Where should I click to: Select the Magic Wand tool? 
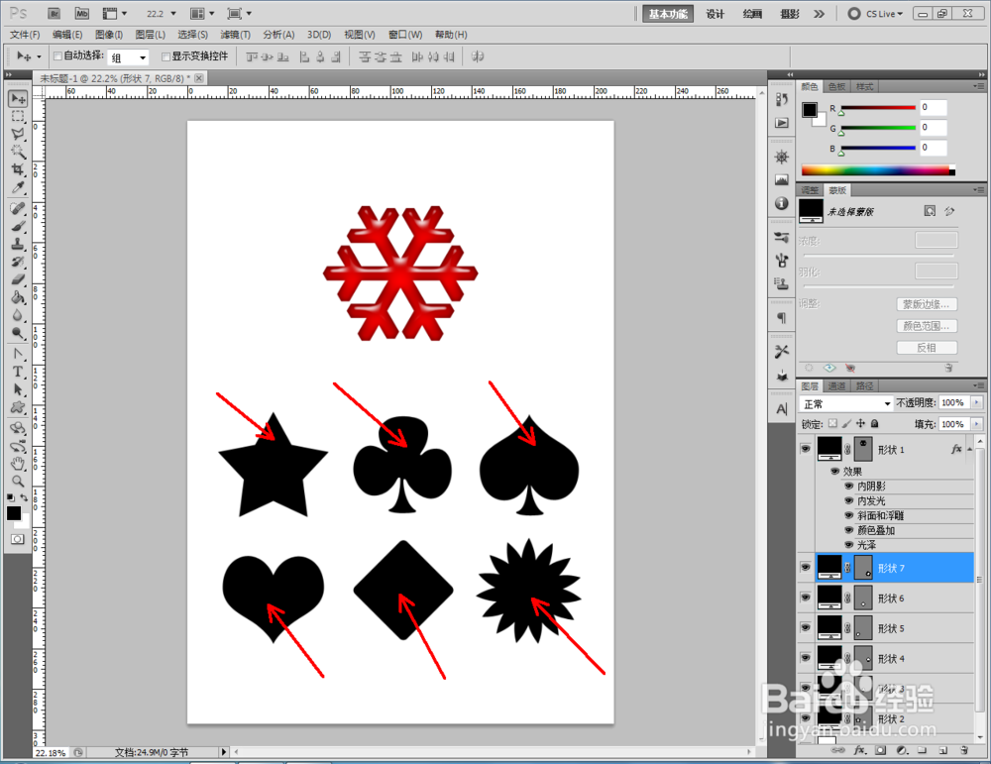tap(18, 152)
